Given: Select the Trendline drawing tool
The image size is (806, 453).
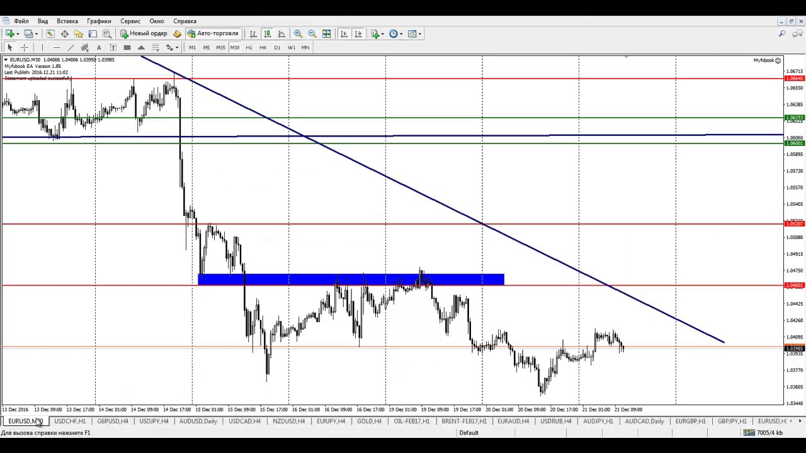Looking at the screenshot, I should tap(71, 47).
